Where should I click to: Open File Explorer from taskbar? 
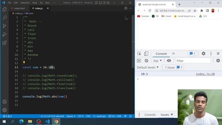pyautogui.click(x=30, y=122)
